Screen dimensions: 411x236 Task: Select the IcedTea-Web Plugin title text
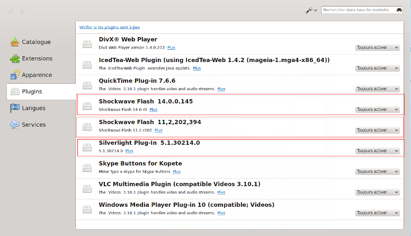click(214, 60)
